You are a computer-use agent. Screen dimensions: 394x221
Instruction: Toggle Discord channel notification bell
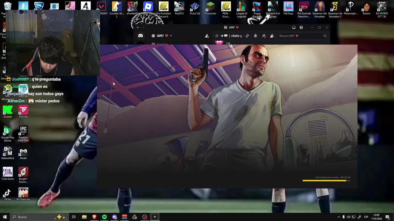pyautogui.click(x=255, y=36)
